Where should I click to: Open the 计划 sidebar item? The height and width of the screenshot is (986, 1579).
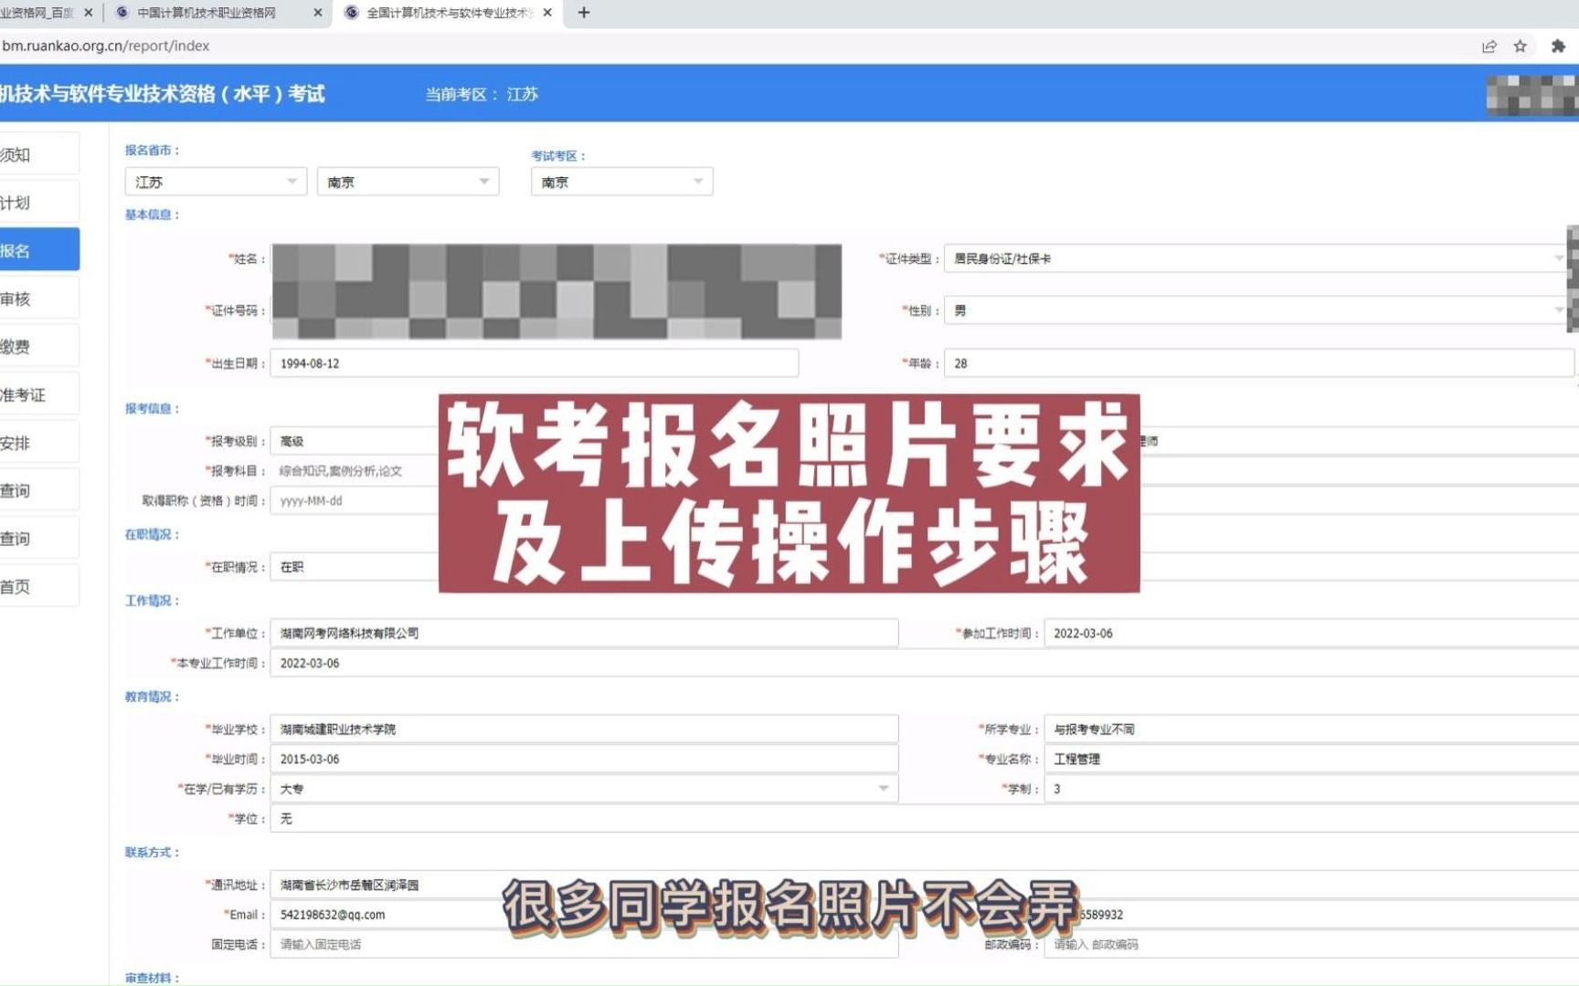tap(39, 203)
